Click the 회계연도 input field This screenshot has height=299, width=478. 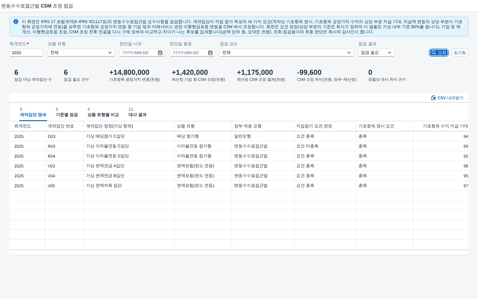26,53
